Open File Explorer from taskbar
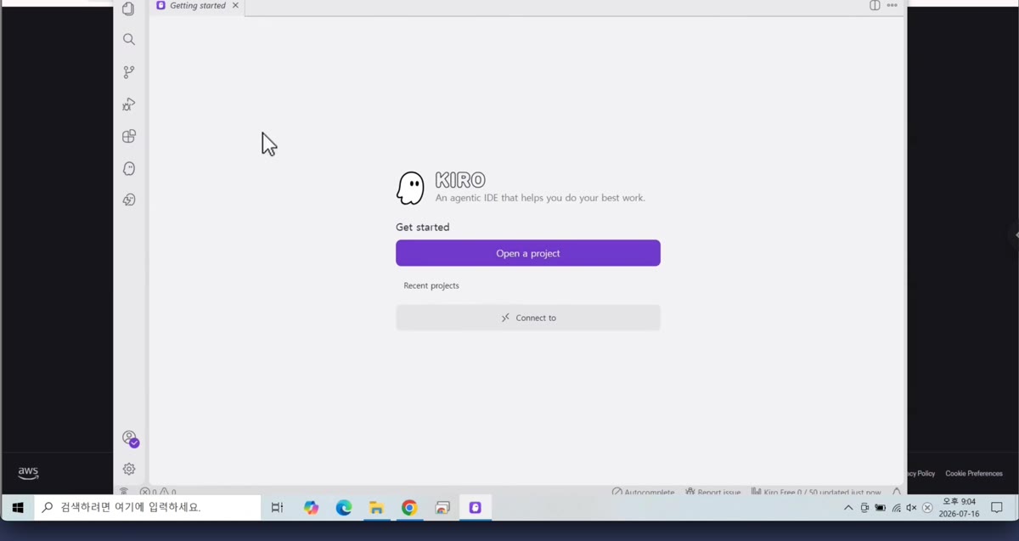Viewport: 1019px width, 541px height. [x=376, y=508]
